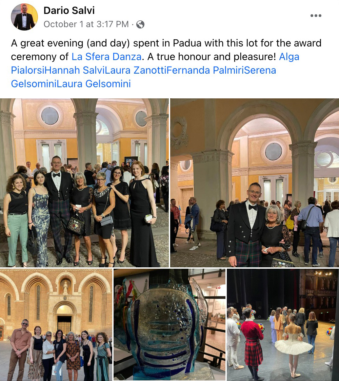The image size is (339, 381).
Task: View the glass award trophy photo
Action: click(x=169, y=325)
